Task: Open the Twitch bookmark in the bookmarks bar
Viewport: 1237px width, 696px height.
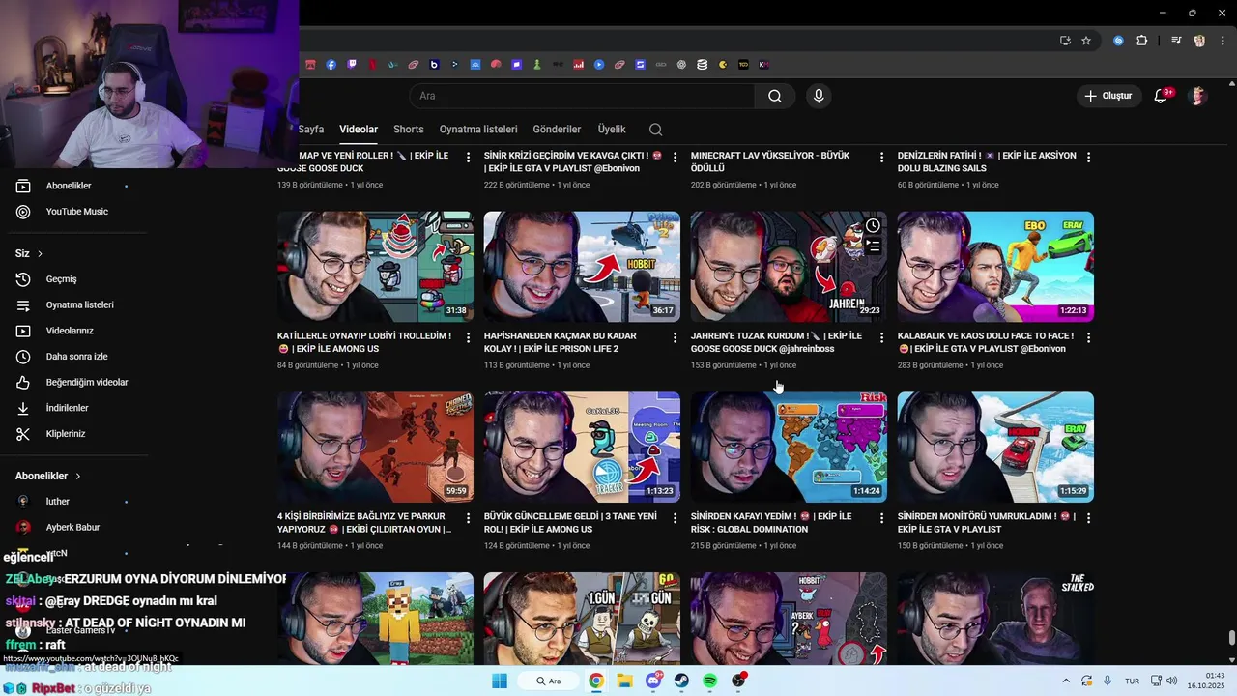Action: tap(352, 65)
